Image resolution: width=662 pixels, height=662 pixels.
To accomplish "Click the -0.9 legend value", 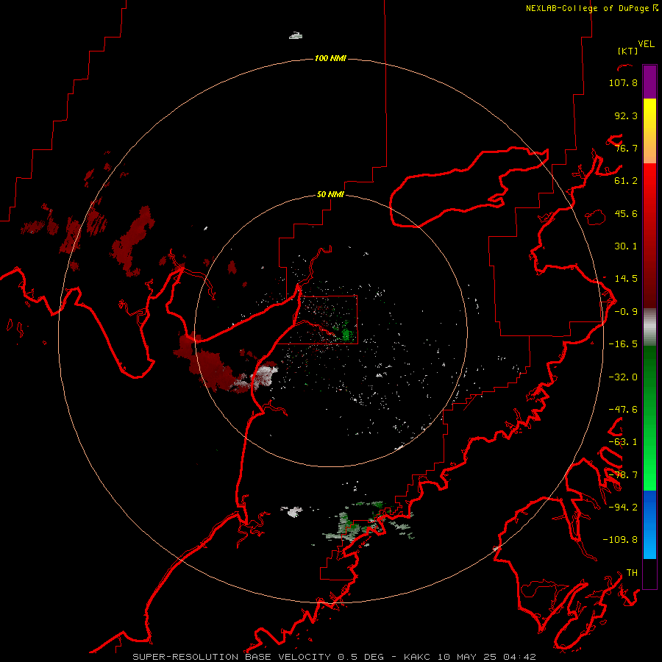I will click(626, 312).
